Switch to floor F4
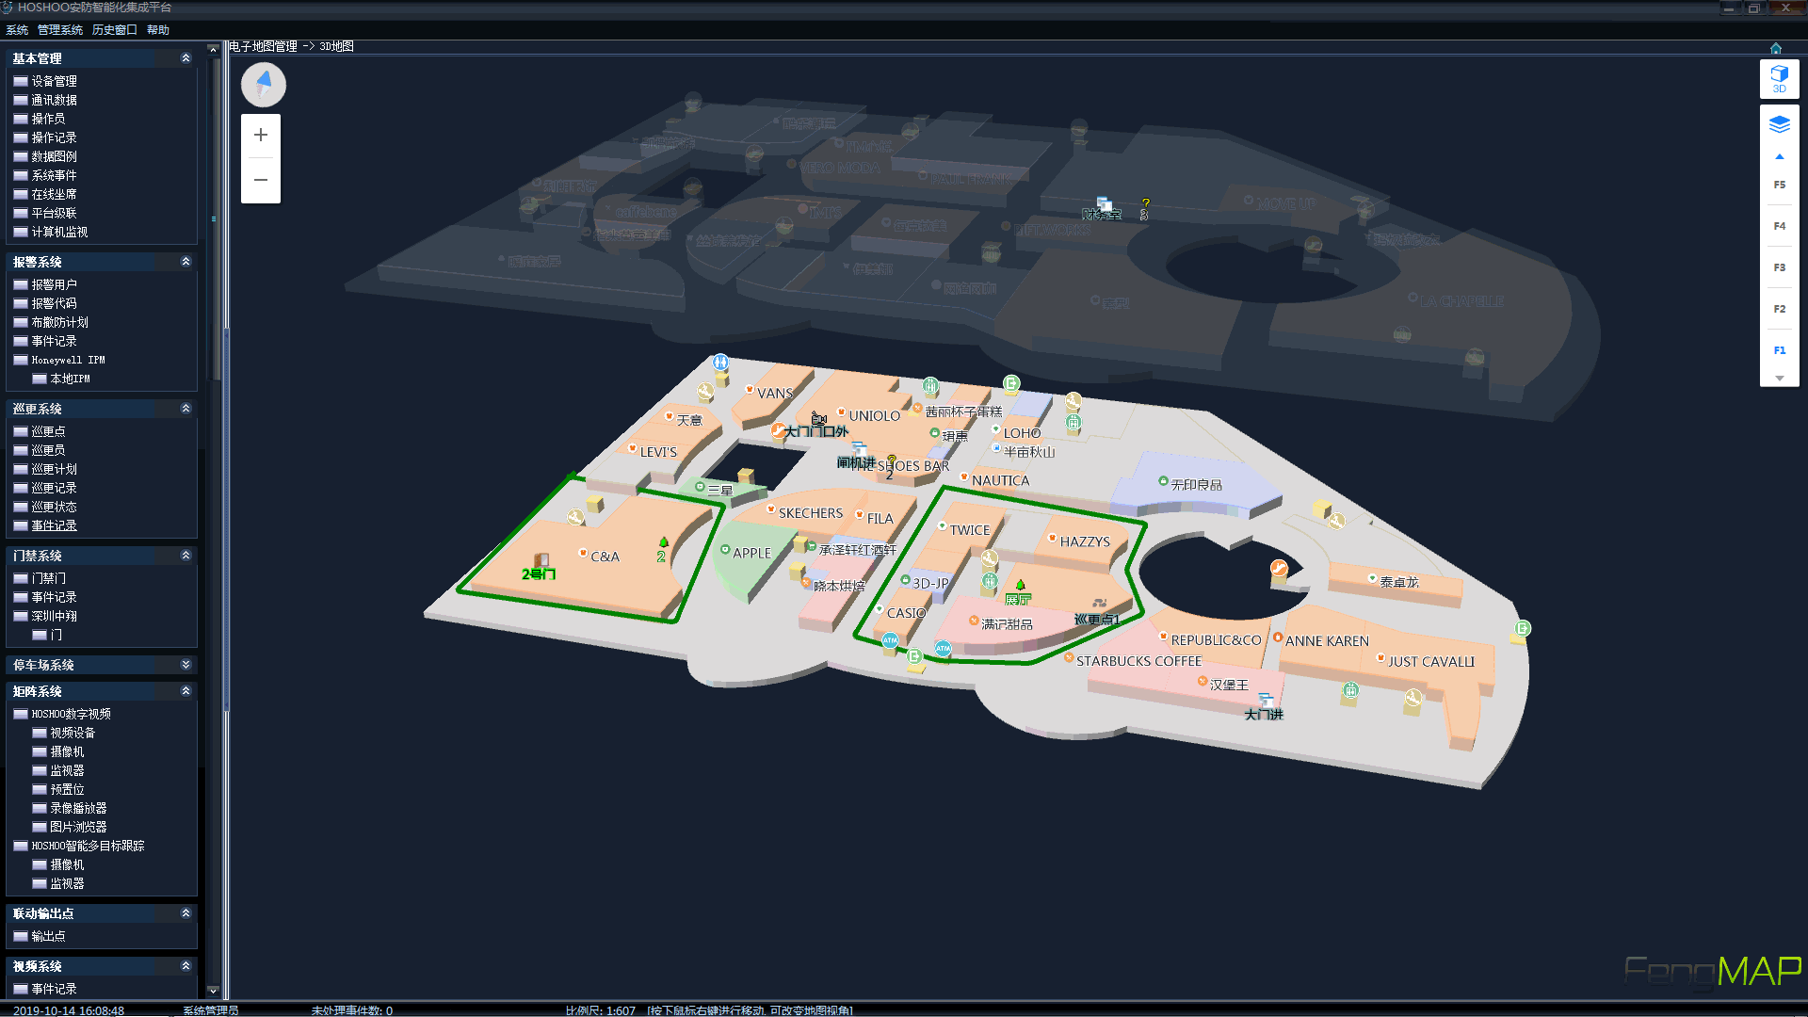The height and width of the screenshot is (1017, 1808). (x=1779, y=226)
